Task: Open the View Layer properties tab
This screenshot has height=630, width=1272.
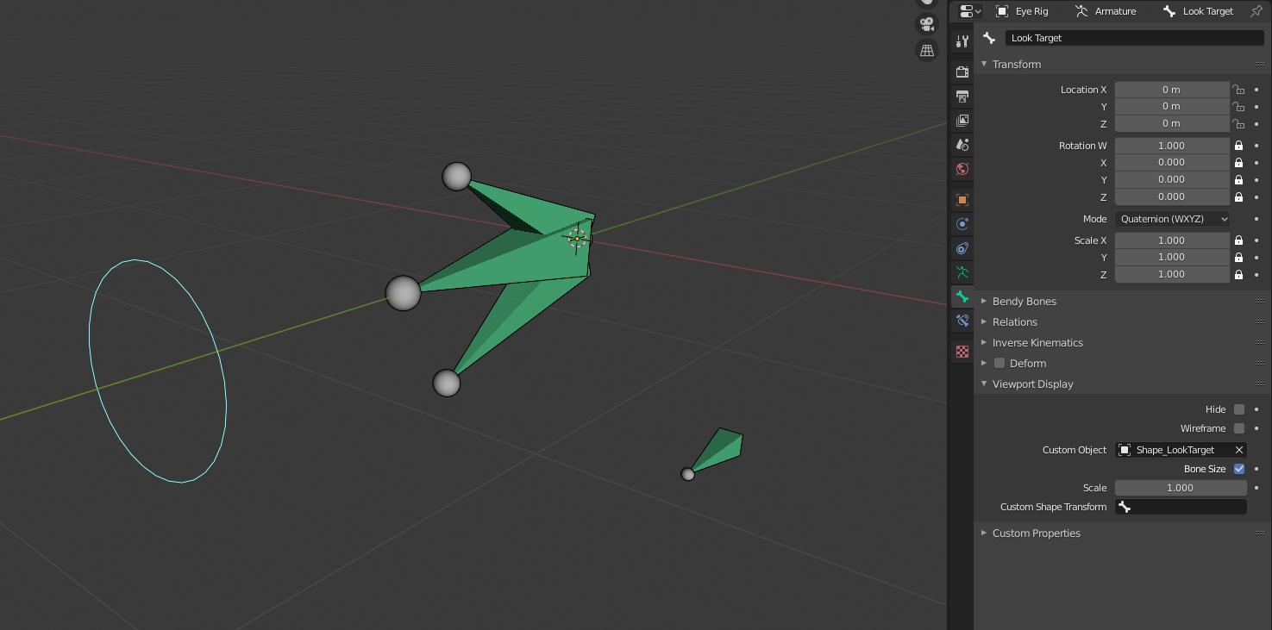Action: pos(962,120)
